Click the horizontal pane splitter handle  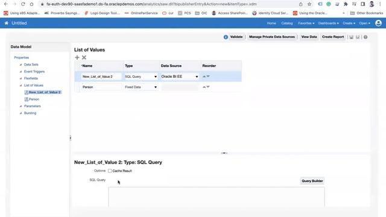[x=224, y=153]
